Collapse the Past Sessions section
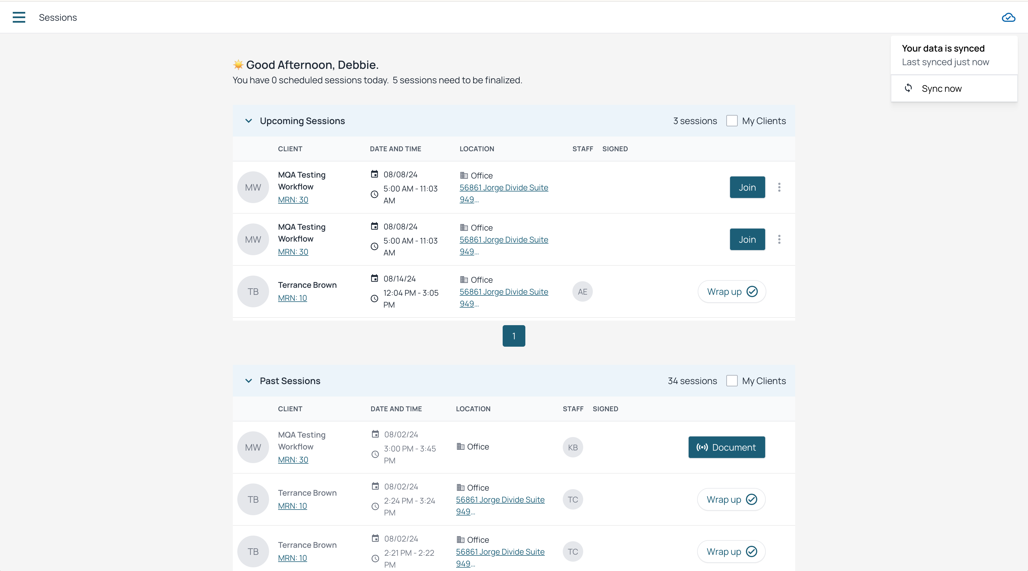The image size is (1028, 571). coord(249,381)
